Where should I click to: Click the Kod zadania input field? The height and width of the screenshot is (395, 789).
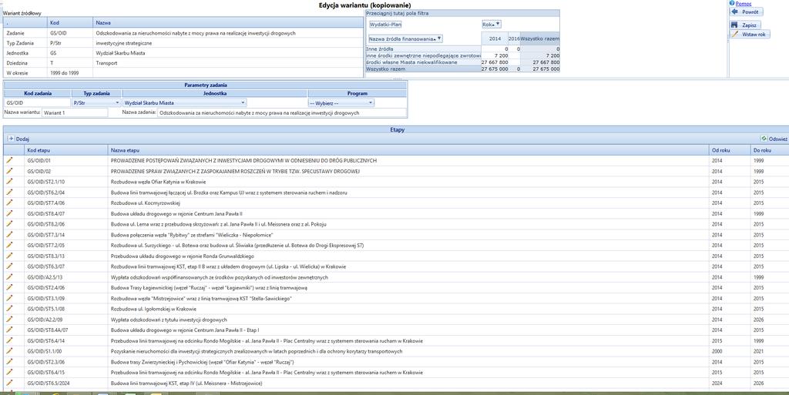pyautogui.click(x=37, y=102)
